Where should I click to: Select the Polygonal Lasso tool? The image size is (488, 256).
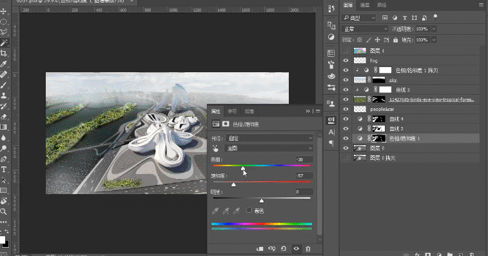click(4, 32)
